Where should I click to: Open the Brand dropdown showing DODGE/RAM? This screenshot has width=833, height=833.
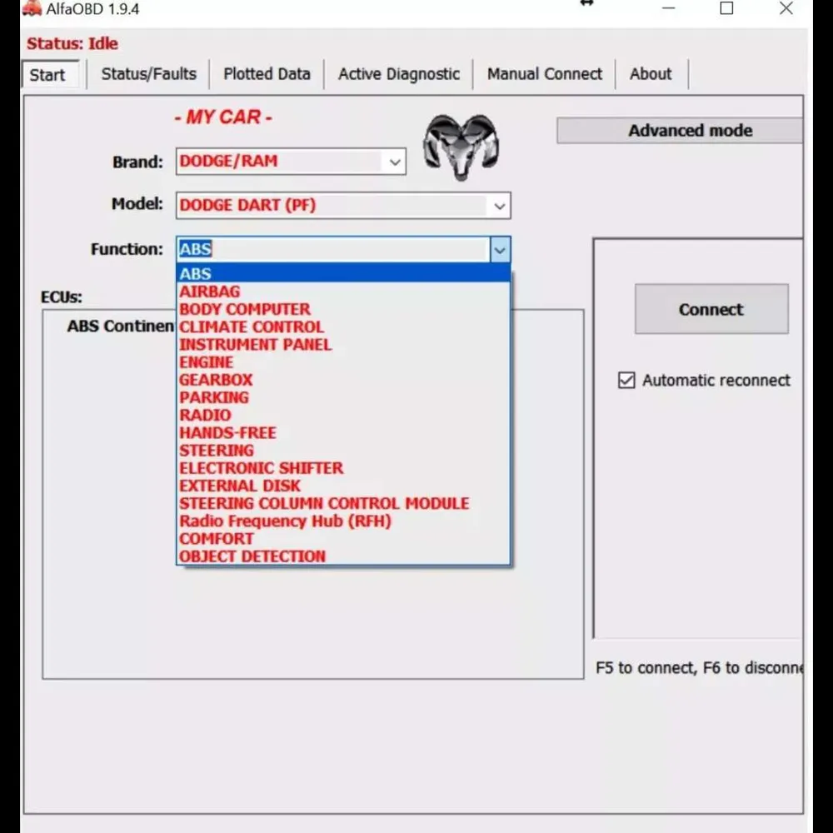coord(291,162)
